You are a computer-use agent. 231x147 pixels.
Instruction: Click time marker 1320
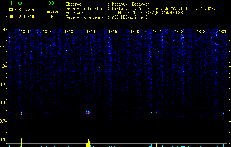[223, 32]
